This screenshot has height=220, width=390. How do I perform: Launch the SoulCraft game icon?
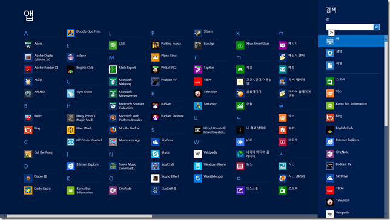156,166
